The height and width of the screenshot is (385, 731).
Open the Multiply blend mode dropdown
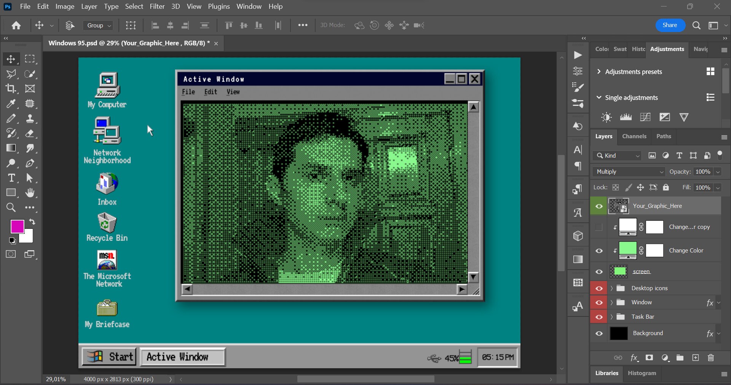coord(629,172)
